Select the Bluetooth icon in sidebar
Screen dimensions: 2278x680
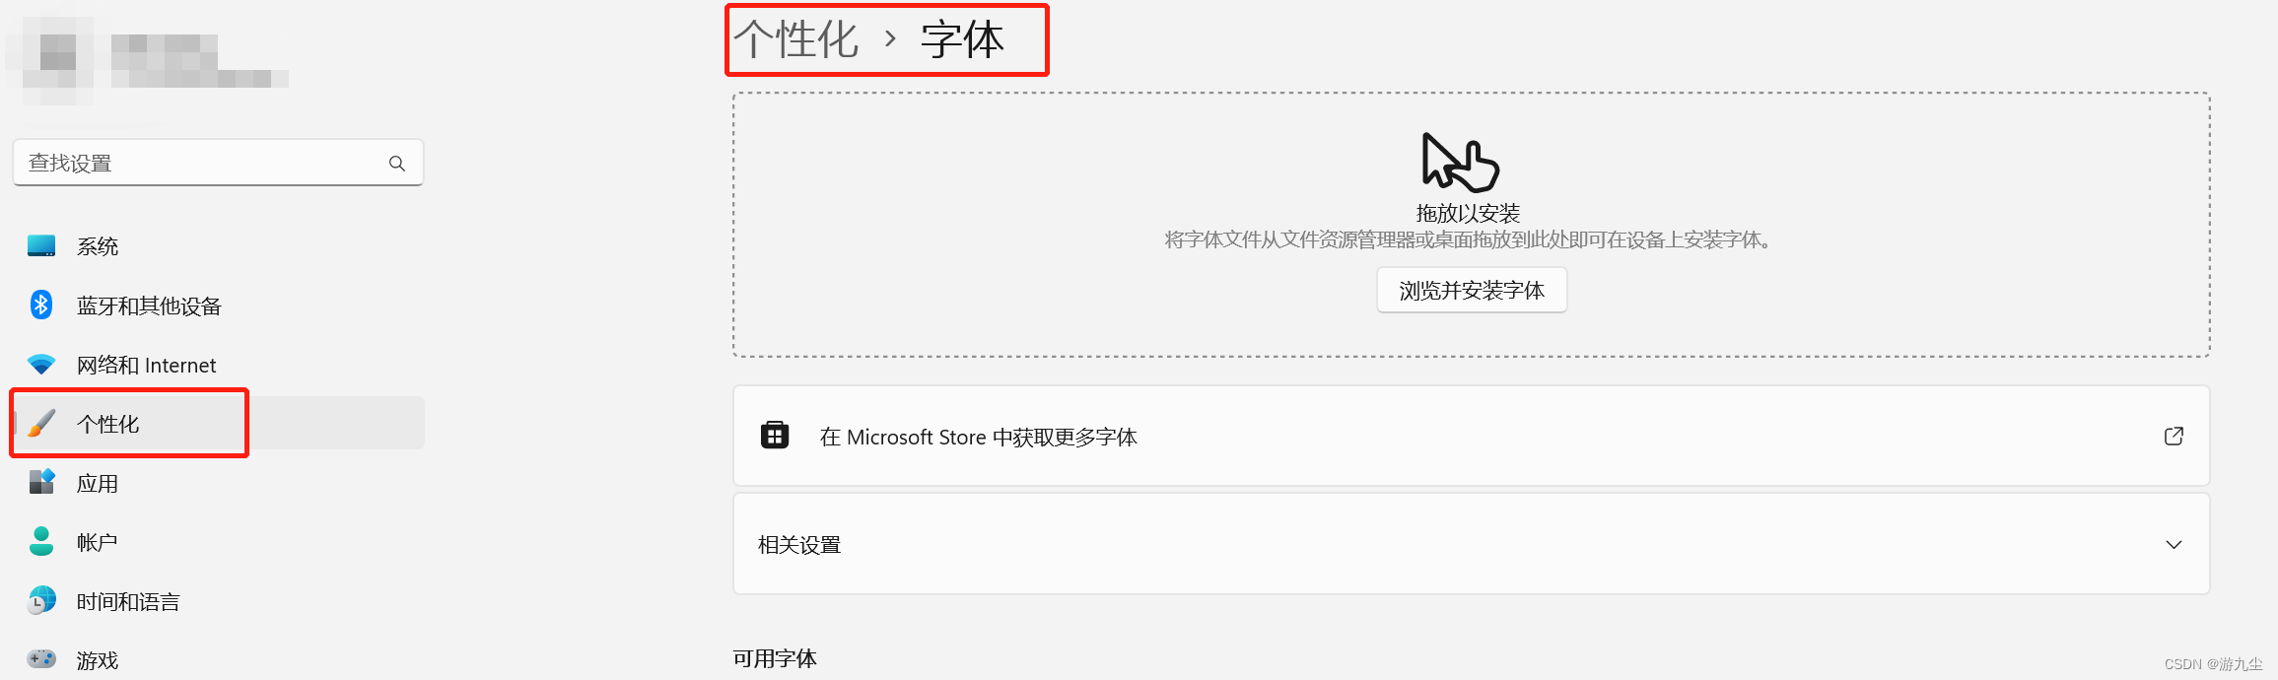(x=41, y=306)
